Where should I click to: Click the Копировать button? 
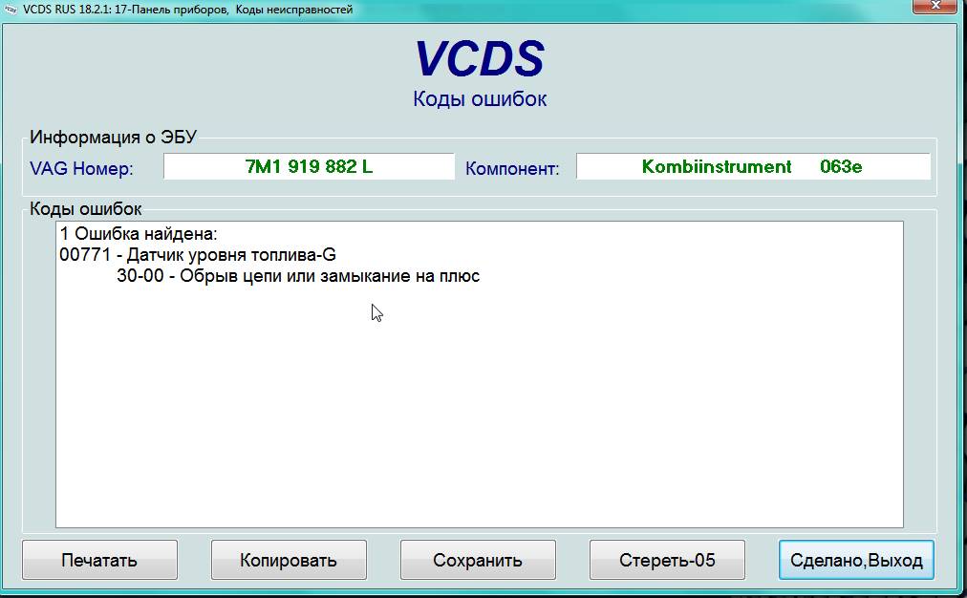(289, 561)
